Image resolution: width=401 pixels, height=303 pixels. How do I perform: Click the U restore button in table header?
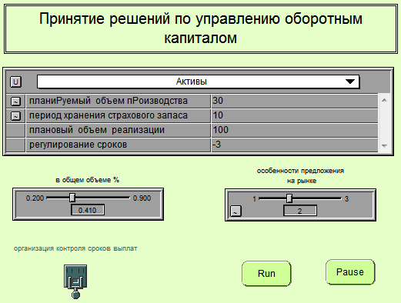coord(15,82)
